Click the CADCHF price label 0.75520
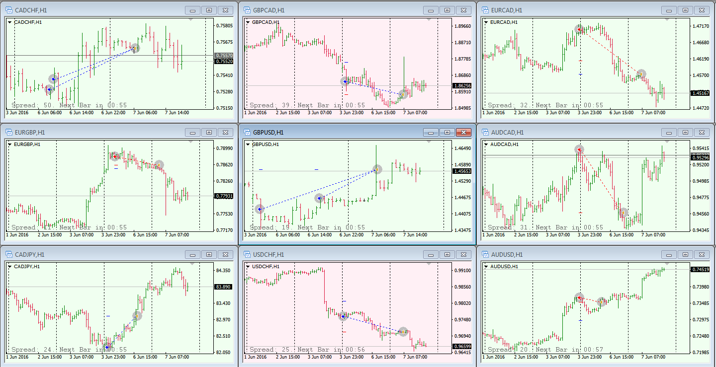This screenshot has width=716, height=367. pos(224,62)
